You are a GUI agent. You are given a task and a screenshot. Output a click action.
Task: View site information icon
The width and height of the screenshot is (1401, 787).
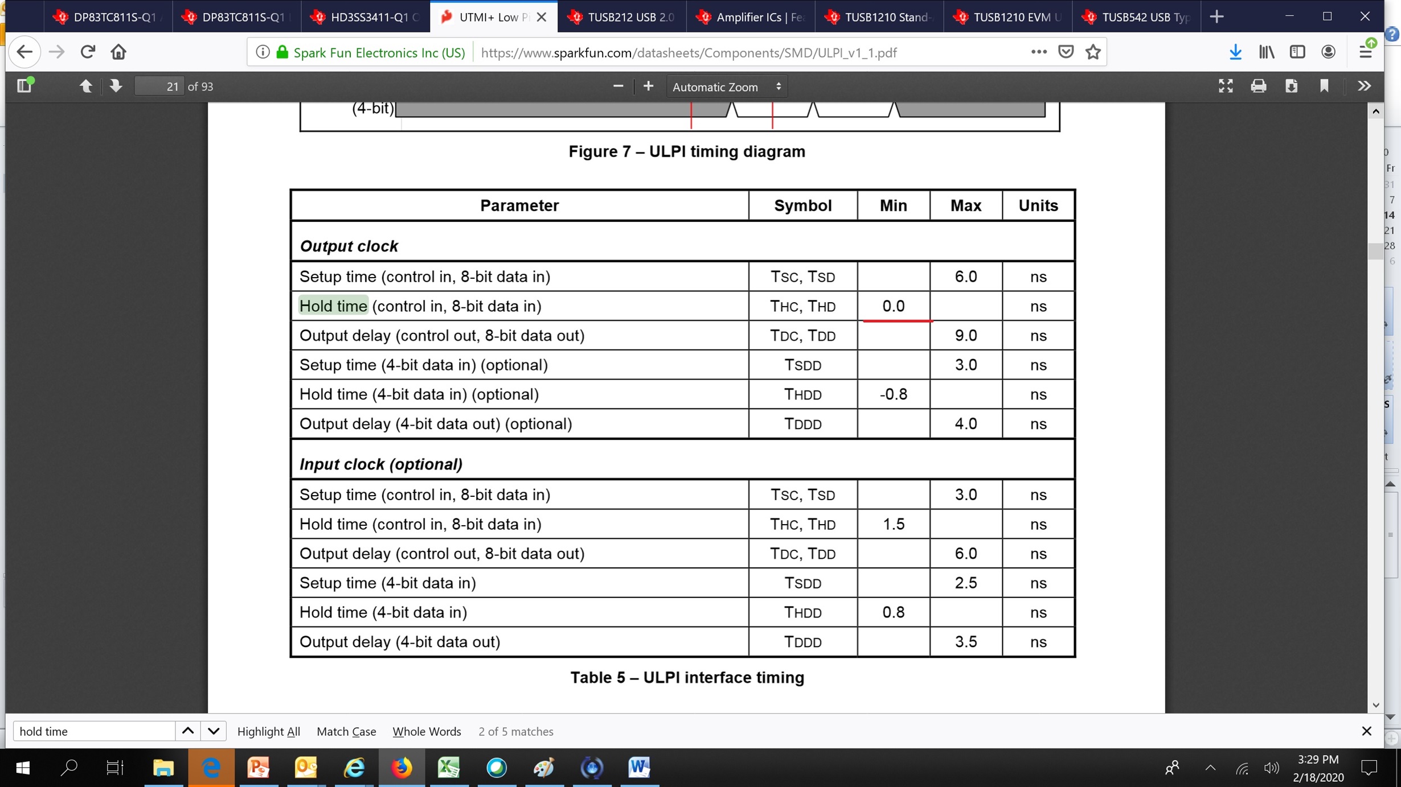[263, 52]
